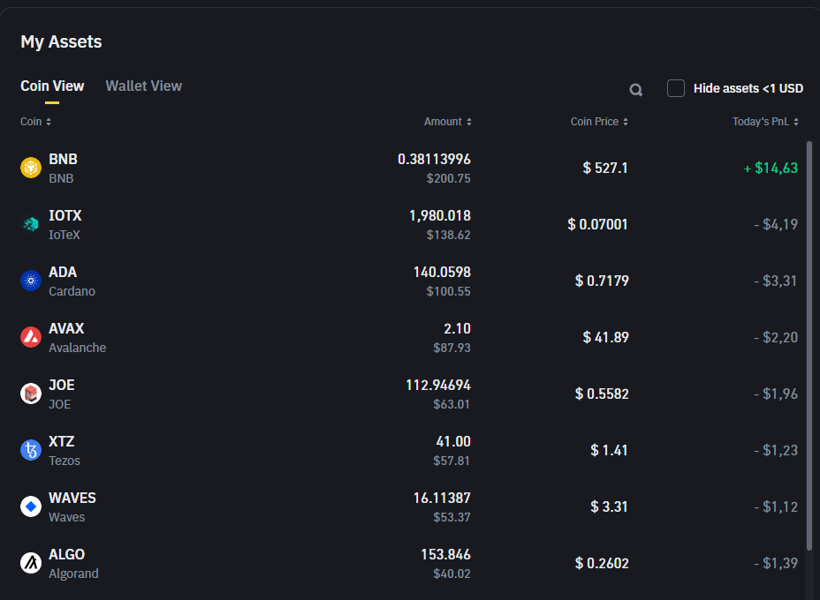This screenshot has height=600, width=820.
Task: Click the Cardano subtitle label
Action: [72, 291]
